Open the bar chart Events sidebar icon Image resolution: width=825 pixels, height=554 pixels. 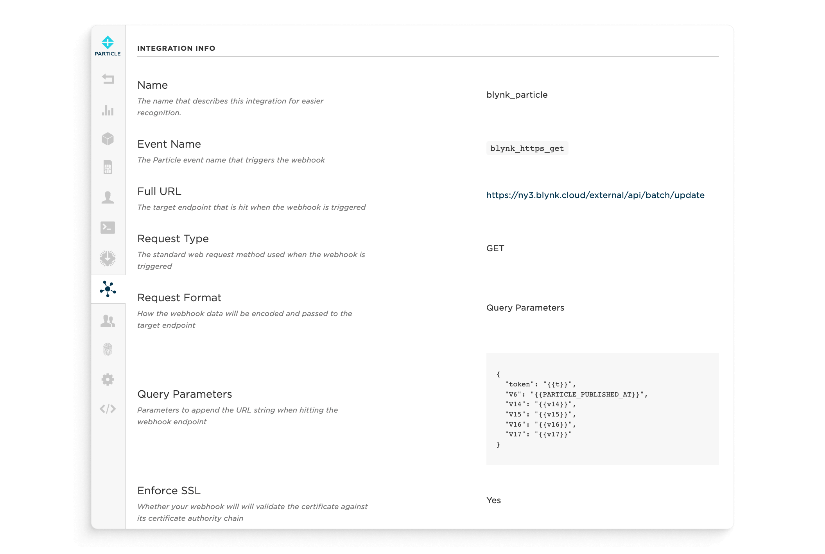[108, 110]
